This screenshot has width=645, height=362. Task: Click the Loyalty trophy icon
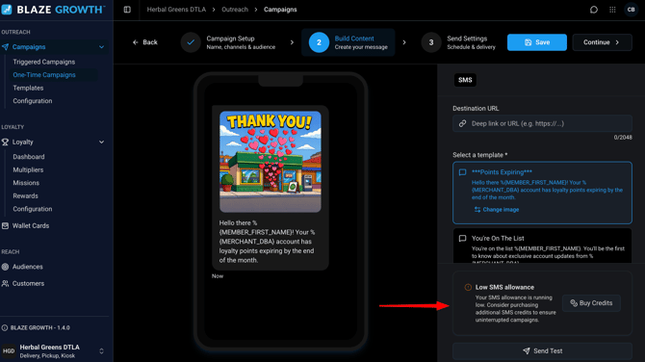(x=5, y=142)
